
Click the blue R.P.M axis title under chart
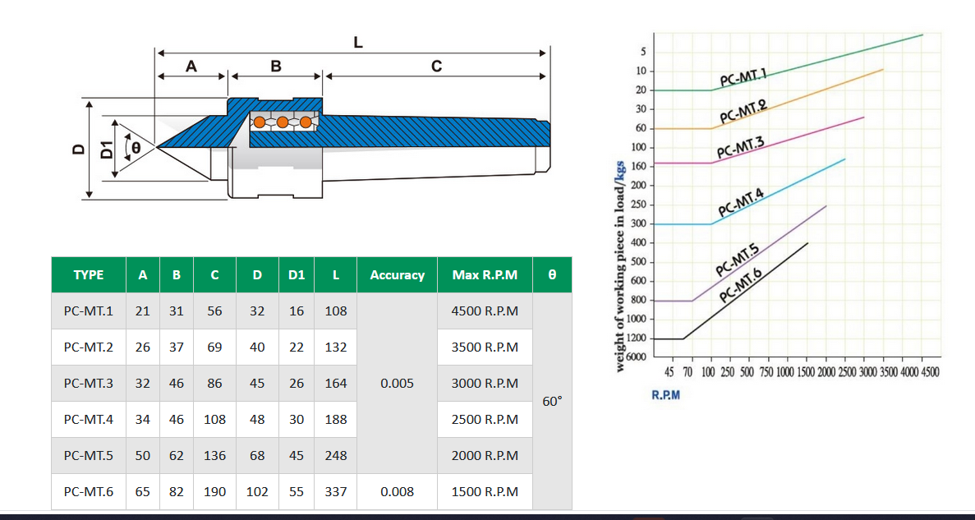[x=666, y=396]
